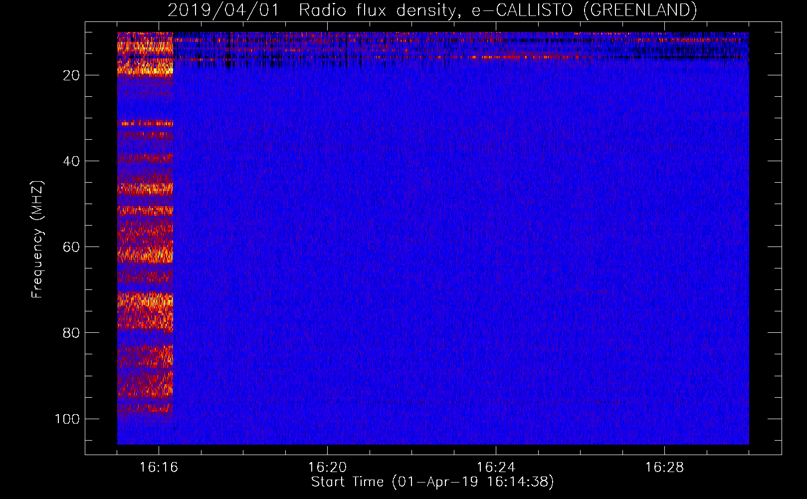The image size is (807, 499).
Task: Click the "Frequency (MHZ)" axis label
Action: (37, 240)
